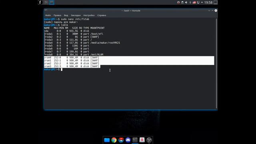Open the Правка menu

pyautogui.click(x=57, y=15)
